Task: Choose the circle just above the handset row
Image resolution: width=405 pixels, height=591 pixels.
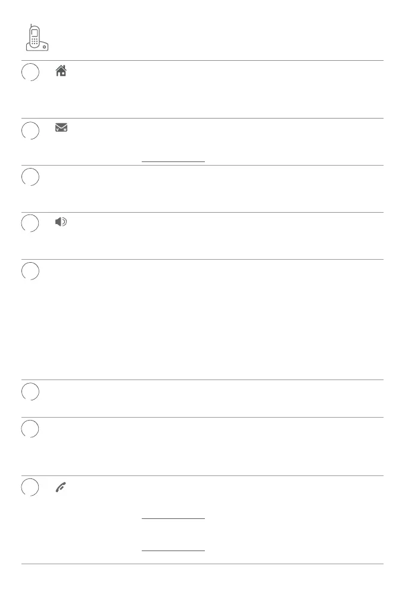Action: (x=30, y=428)
